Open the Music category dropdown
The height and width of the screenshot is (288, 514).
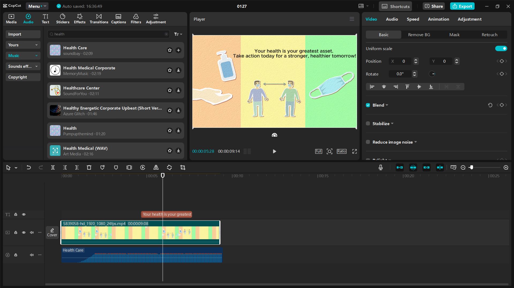[x=23, y=55]
